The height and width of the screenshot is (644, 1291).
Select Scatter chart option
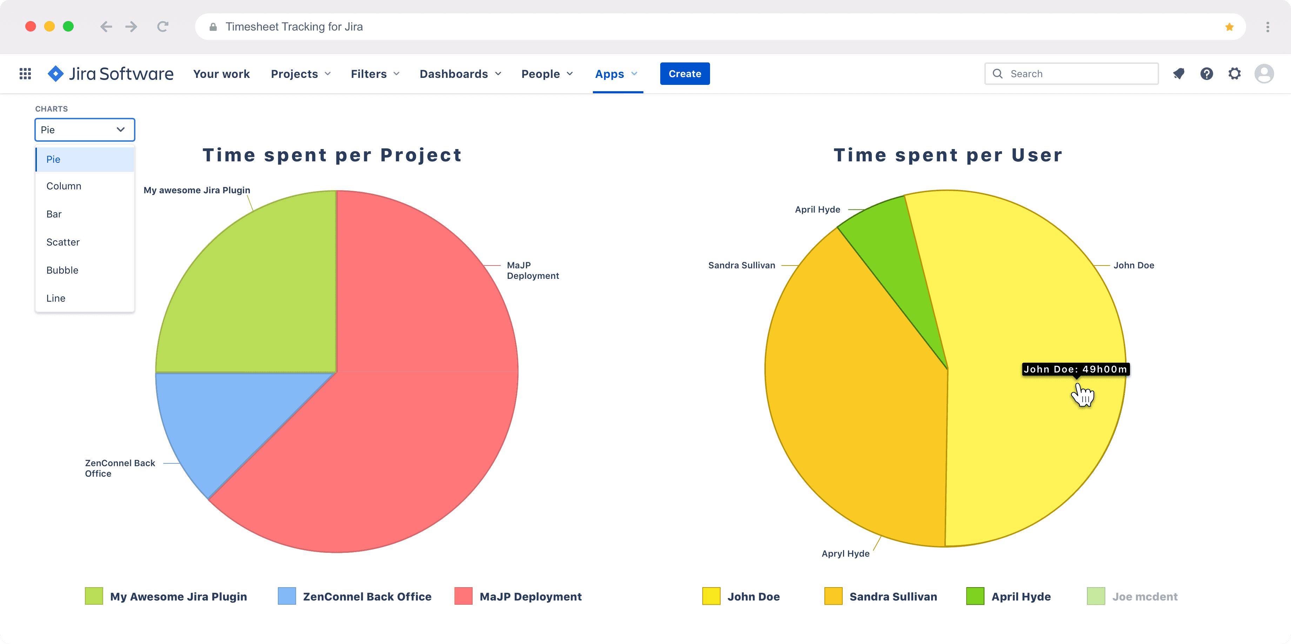click(x=85, y=242)
